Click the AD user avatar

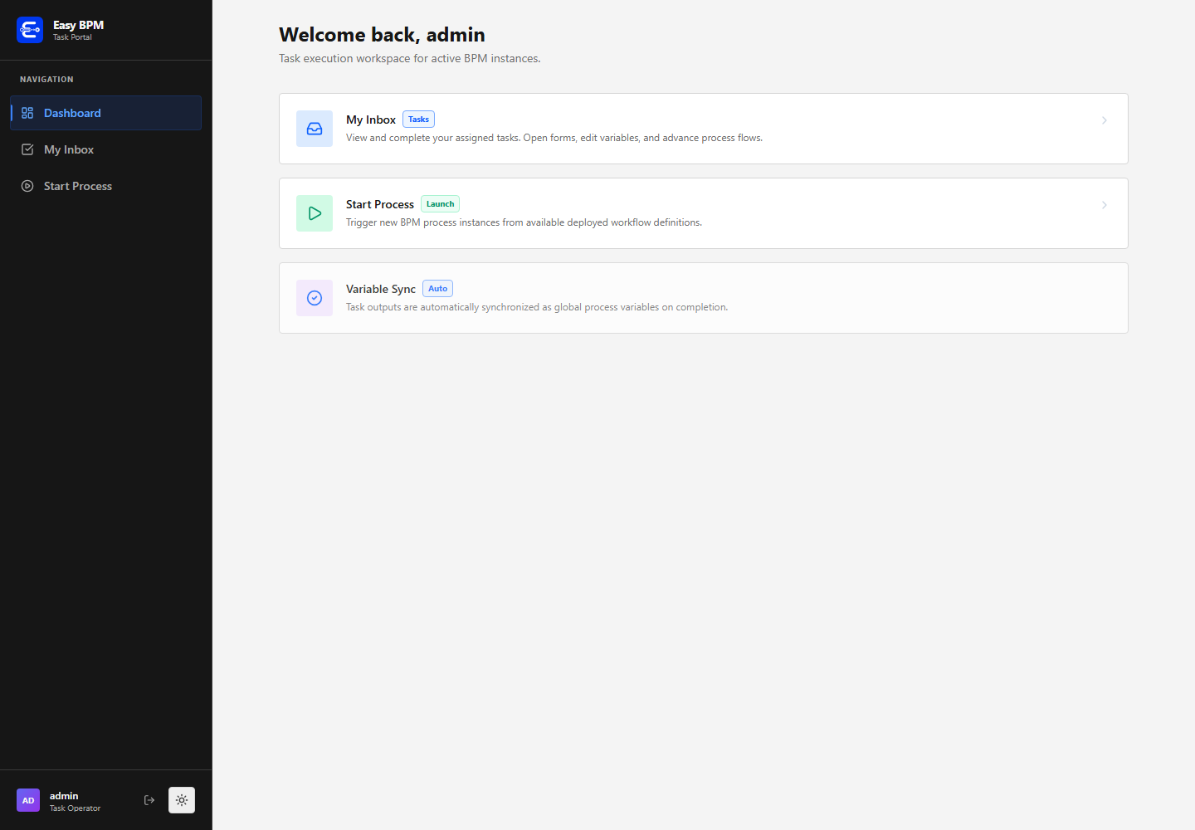[x=28, y=800]
